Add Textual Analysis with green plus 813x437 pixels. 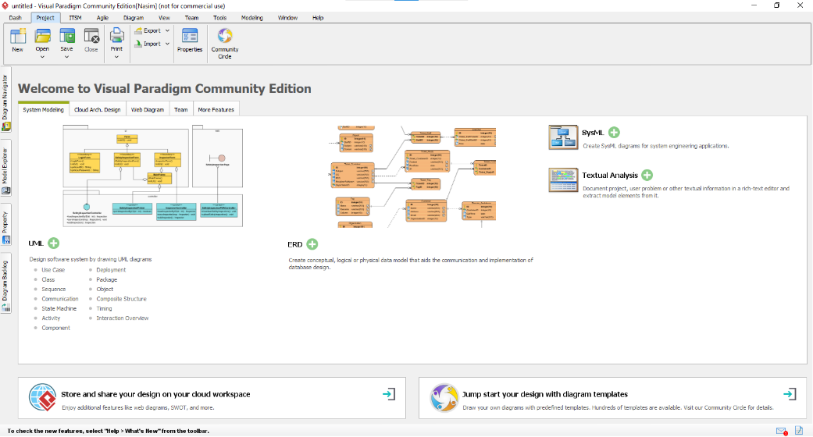point(647,176)
